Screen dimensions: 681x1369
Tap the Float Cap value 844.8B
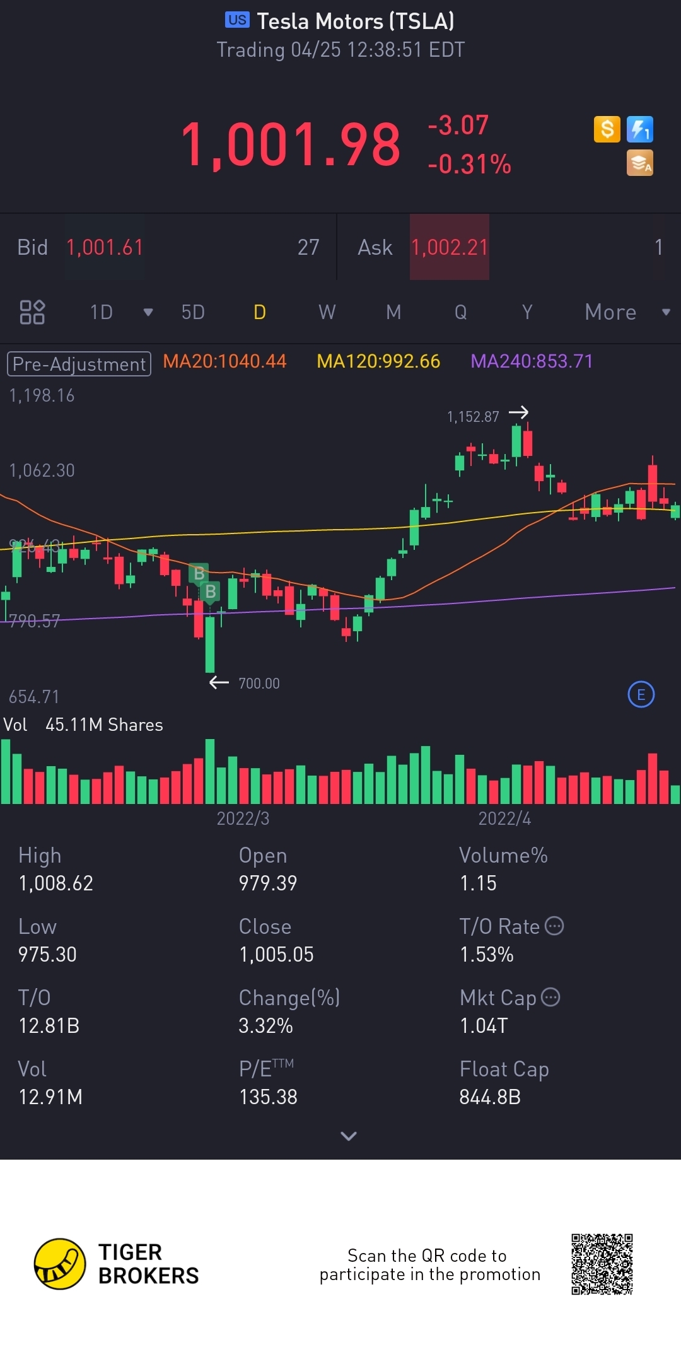490,1097
